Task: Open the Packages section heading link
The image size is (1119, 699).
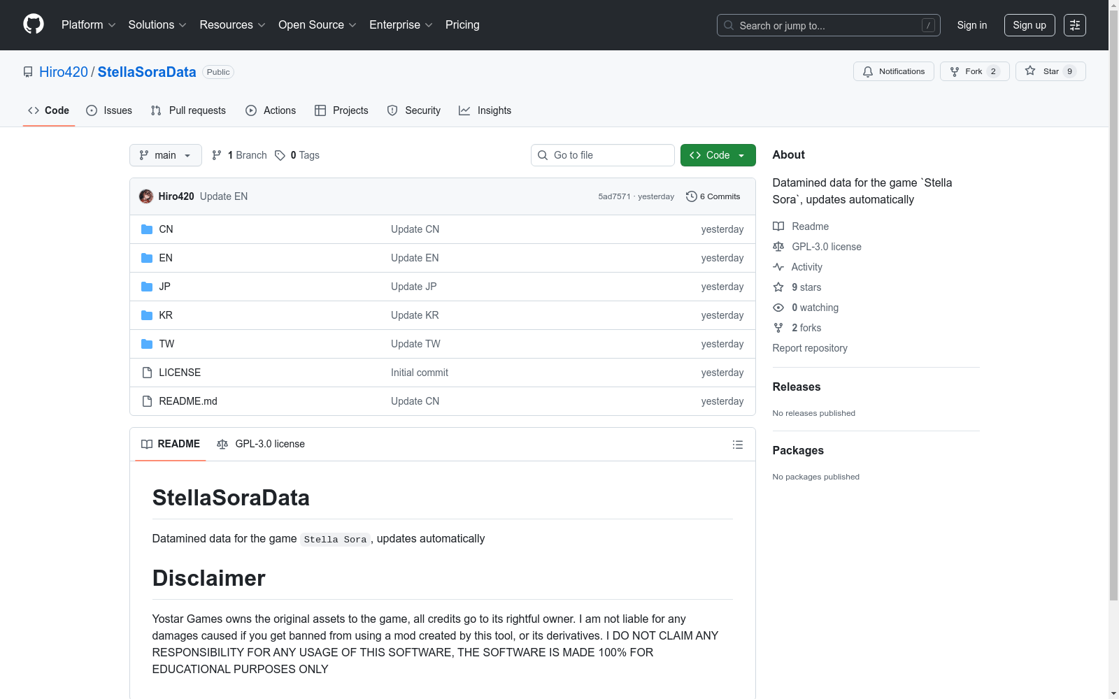Action: click(x=798, y=450)
